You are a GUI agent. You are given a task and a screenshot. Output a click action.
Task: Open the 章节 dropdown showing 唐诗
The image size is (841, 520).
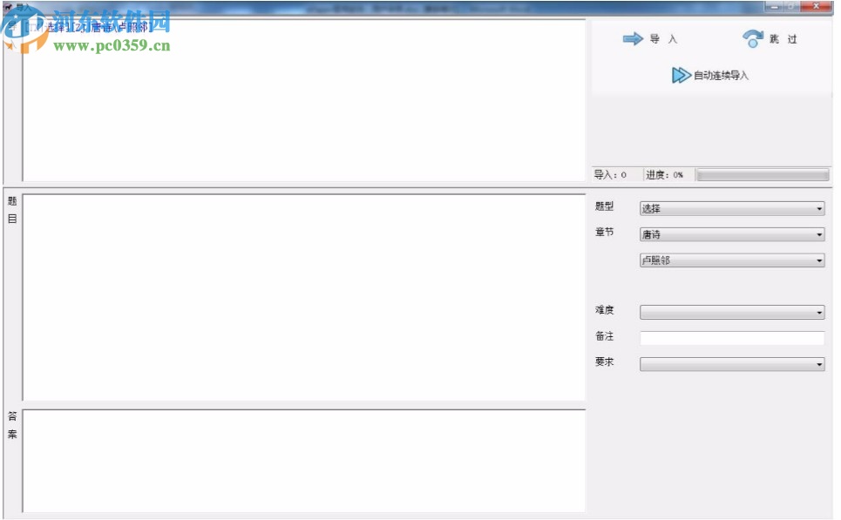731,234
